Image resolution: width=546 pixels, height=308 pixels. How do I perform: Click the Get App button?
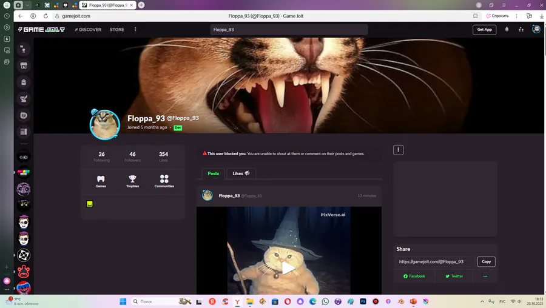click(484, 30)
